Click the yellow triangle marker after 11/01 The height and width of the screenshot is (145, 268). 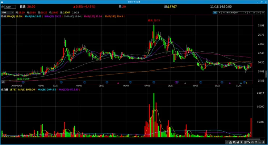pyautogui.click(x=247, y=83)
